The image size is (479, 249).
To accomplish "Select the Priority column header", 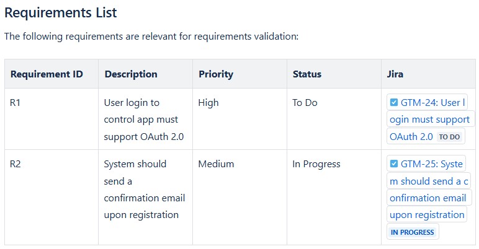I will [x=216, y=74].
